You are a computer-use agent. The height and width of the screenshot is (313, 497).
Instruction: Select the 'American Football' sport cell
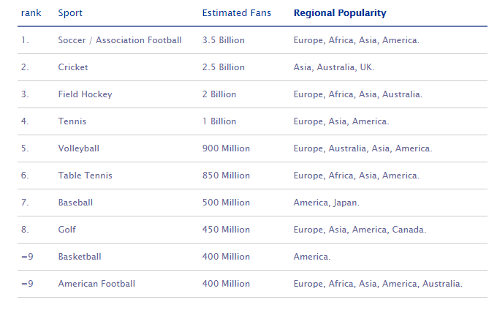point(96,284)
